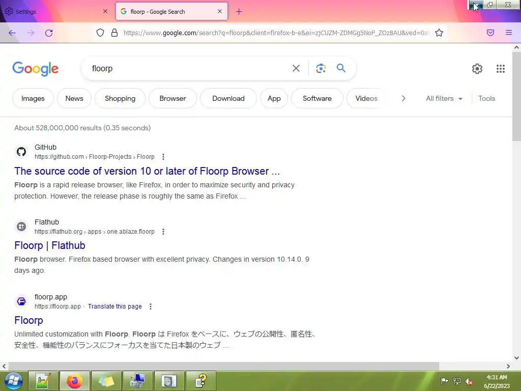This screenshot has width=521, height=391.
Task: Click horizontal scrollbar right arrow
Action: [508, 366]
